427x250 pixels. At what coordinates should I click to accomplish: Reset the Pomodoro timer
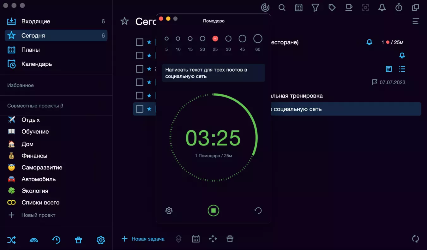(x=258, y=211)
